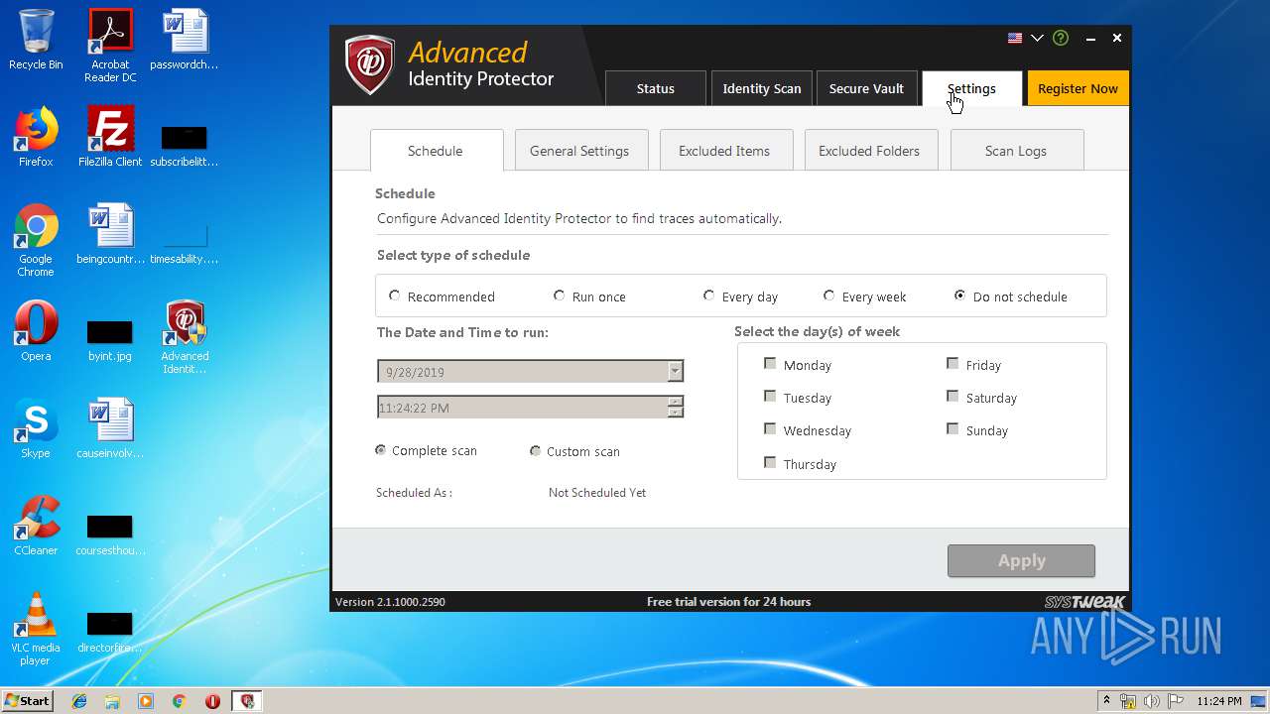Open VLC media player desktop shortcut
Viewport: 1270px width, 714px height.
point(36,629)
